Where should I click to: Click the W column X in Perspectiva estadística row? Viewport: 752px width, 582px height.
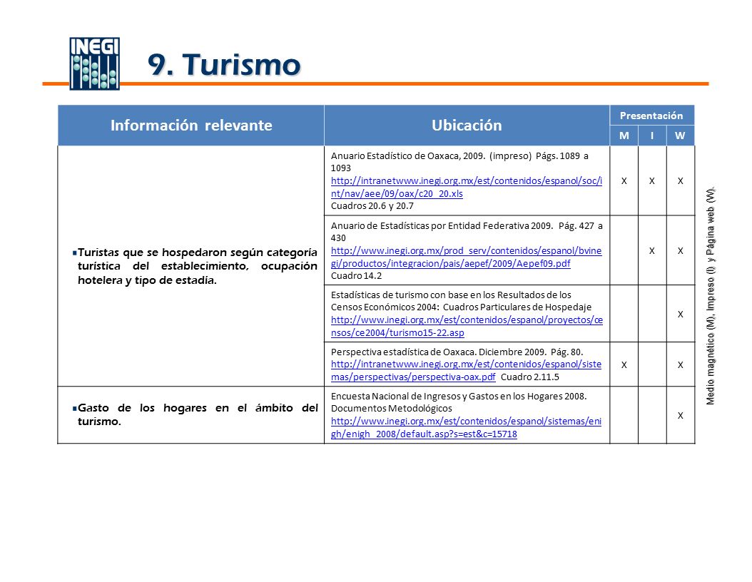pos(680,365)
